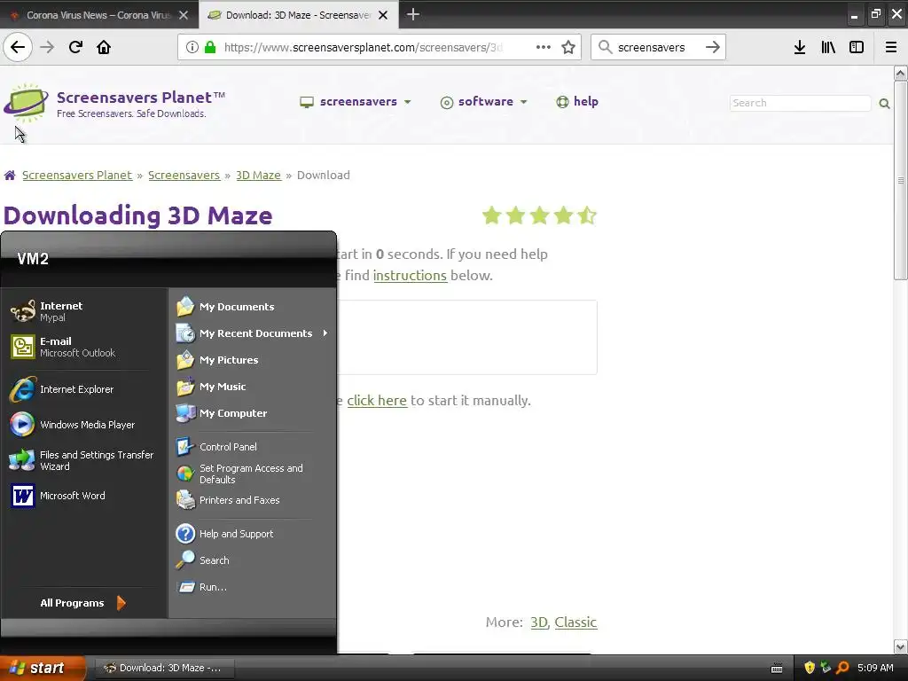Click the page scrollbar down arrow

point(900,646)
